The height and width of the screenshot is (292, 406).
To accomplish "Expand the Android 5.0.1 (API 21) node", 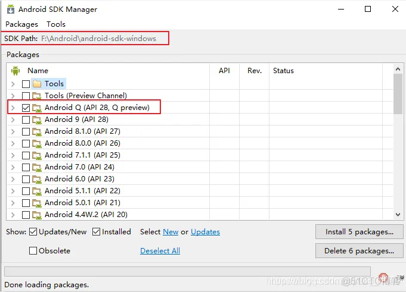I will point(13,203).
